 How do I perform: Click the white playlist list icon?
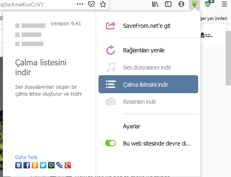coord(111,84)
